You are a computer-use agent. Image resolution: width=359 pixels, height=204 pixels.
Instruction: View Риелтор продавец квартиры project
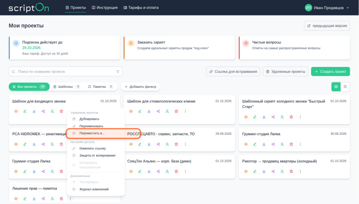coord(246,172)
